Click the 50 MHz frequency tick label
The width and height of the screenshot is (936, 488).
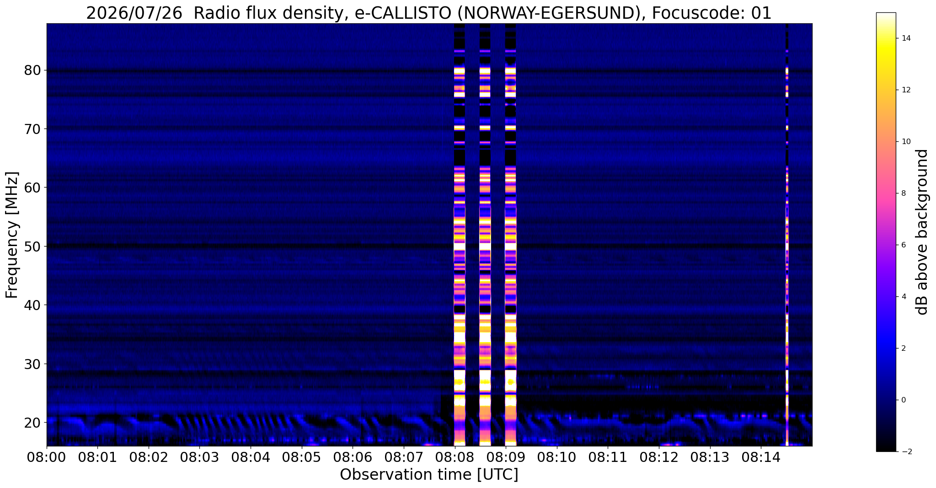pyautogui.click(x=33, y=247)
